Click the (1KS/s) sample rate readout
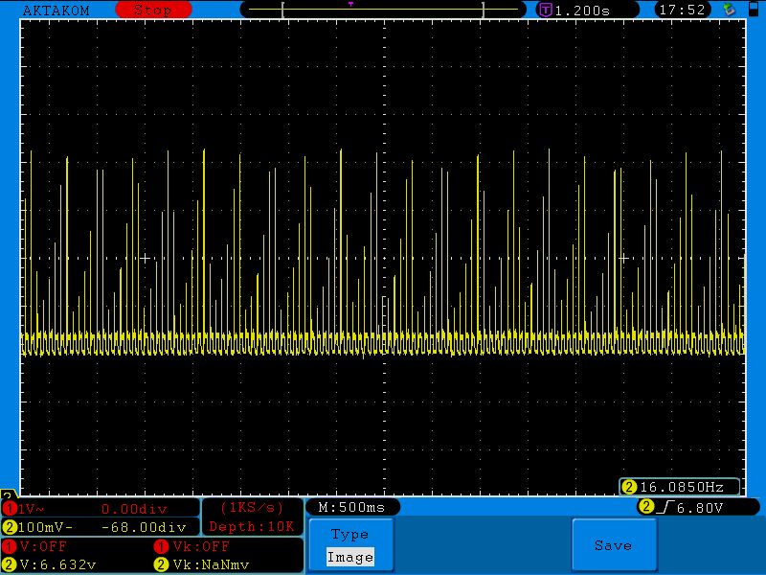 pyautogui.click(x=252, y=508)
